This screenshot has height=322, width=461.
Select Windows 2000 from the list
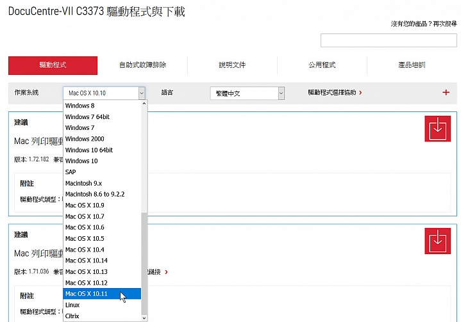tap(102, 139)
